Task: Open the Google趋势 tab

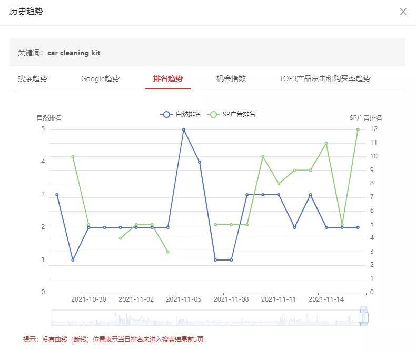Action: pos(100,78)
